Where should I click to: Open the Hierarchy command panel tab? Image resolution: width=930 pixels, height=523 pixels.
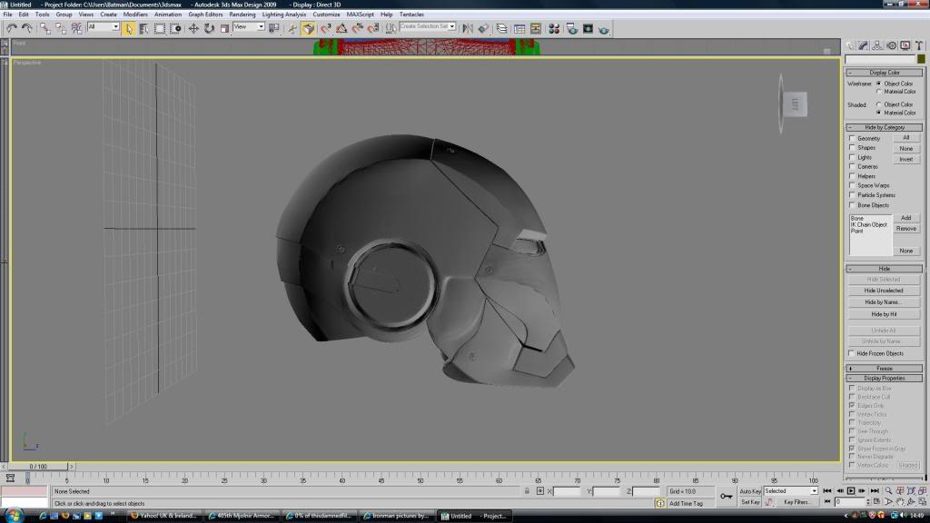pos(877,45)
